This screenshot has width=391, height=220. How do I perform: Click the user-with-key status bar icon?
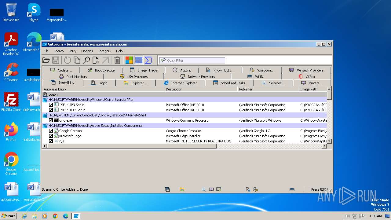(x=255, y=189)
